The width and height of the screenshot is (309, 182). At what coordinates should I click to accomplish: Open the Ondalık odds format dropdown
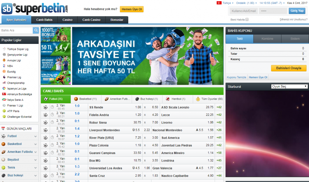pos(246,3)
